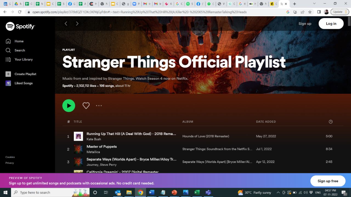
Task: Open the playlist's three-dot more options menu
Action: [x=99, y=105]
